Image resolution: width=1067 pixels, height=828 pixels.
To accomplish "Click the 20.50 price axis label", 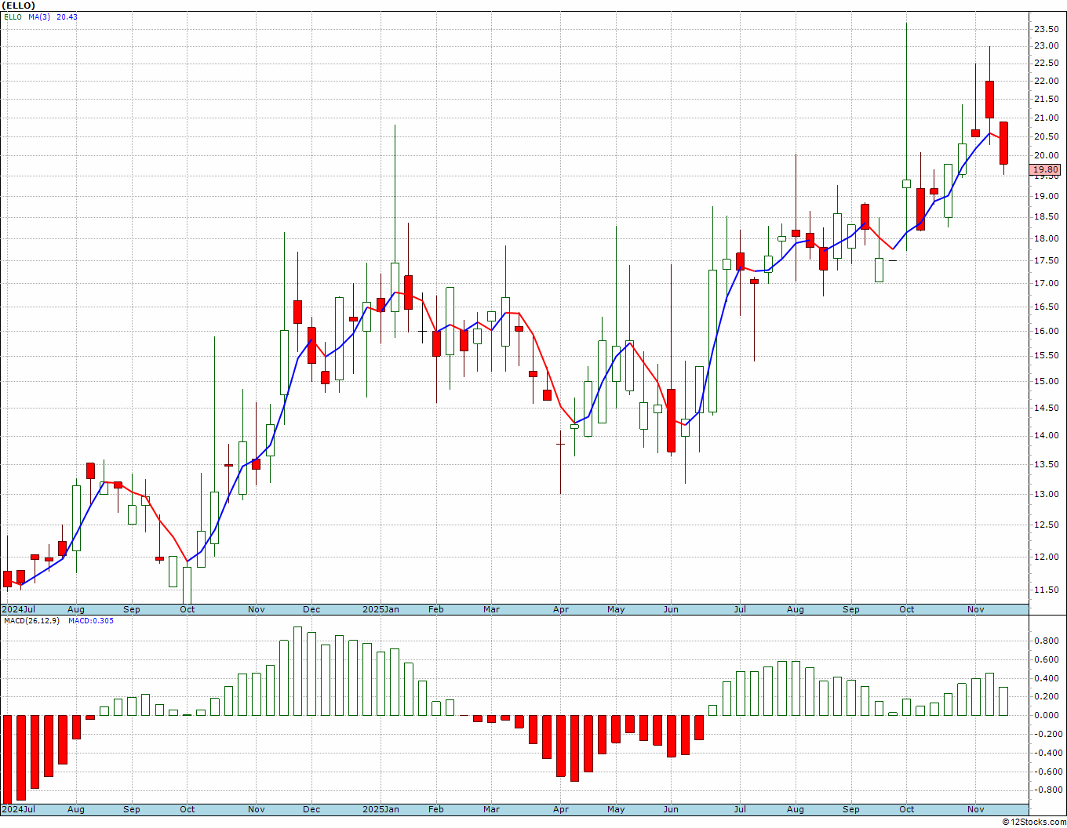I will pyautogui.click(x=1046, y=136).
